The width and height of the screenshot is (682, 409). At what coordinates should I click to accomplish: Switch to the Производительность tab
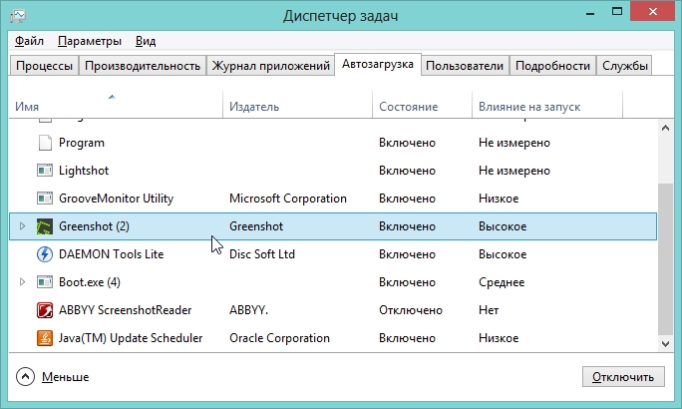143,66
